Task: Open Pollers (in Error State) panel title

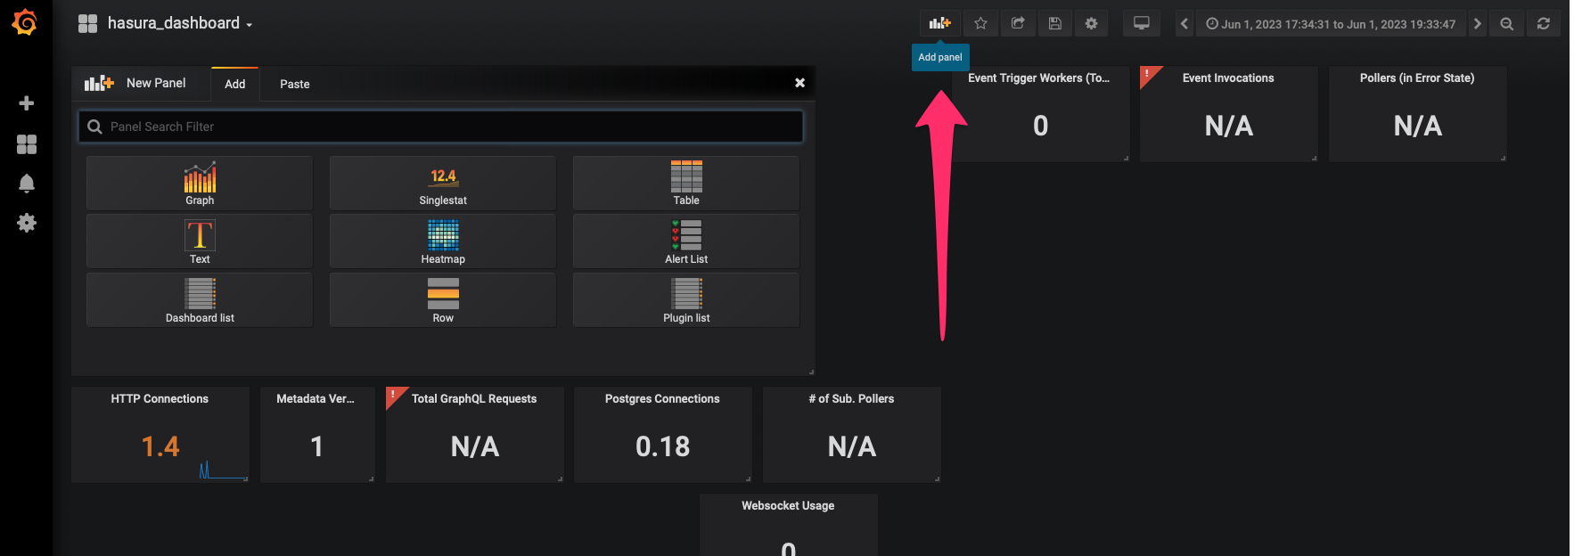Action: 1417,78
